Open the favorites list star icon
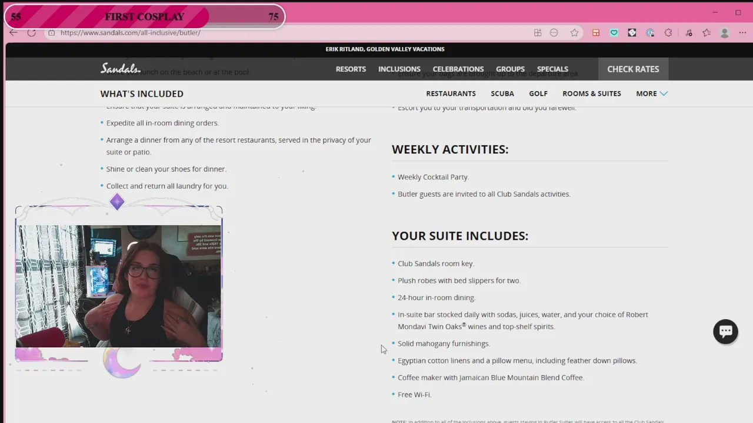Viewport: 753px width, 423px height. coord(707,33)
